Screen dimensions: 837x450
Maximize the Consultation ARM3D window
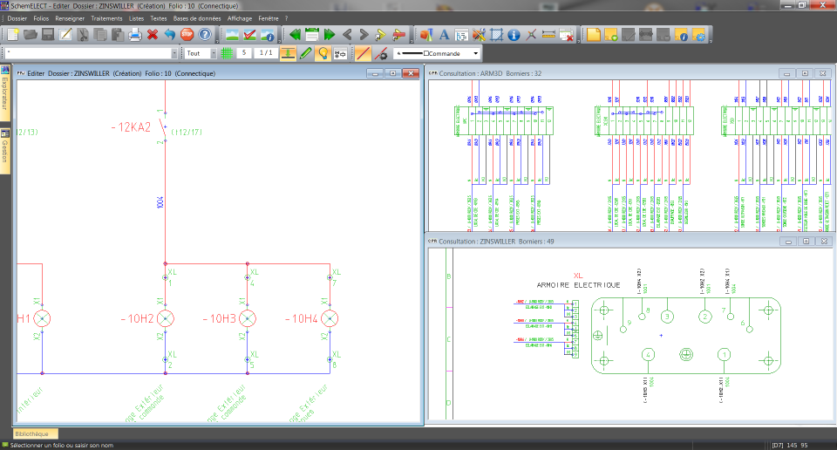(805, 73)
